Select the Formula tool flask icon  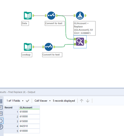80,16
